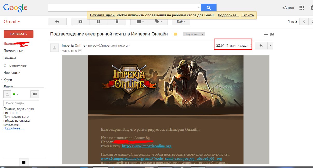Open the reply options dropdown arrow
The height and width of the screenshot is (168, 313).
pyautogui.click(x=270, y=46)
